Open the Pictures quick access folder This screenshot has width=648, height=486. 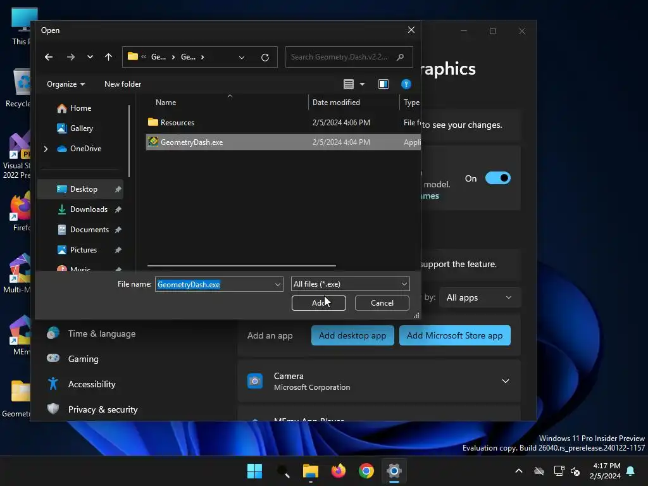click(x=83, y=249)
